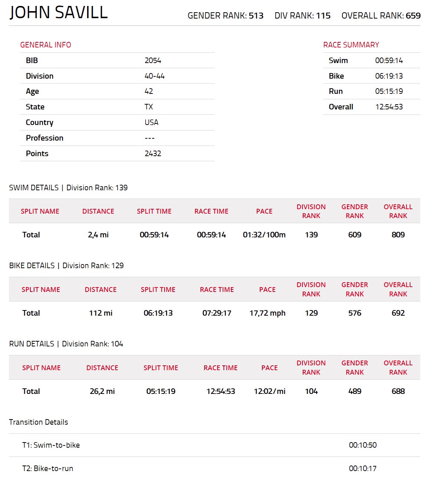Image resolution: width=434 pixels, height=487 pixels.
Task: Click Distance column header in run table
Action: coord(102,368)
